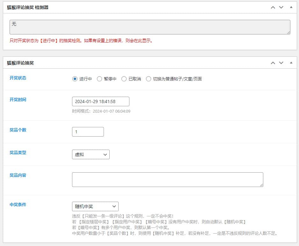Move the 狐猴评论抽奖 panel down

coord(281,63)
